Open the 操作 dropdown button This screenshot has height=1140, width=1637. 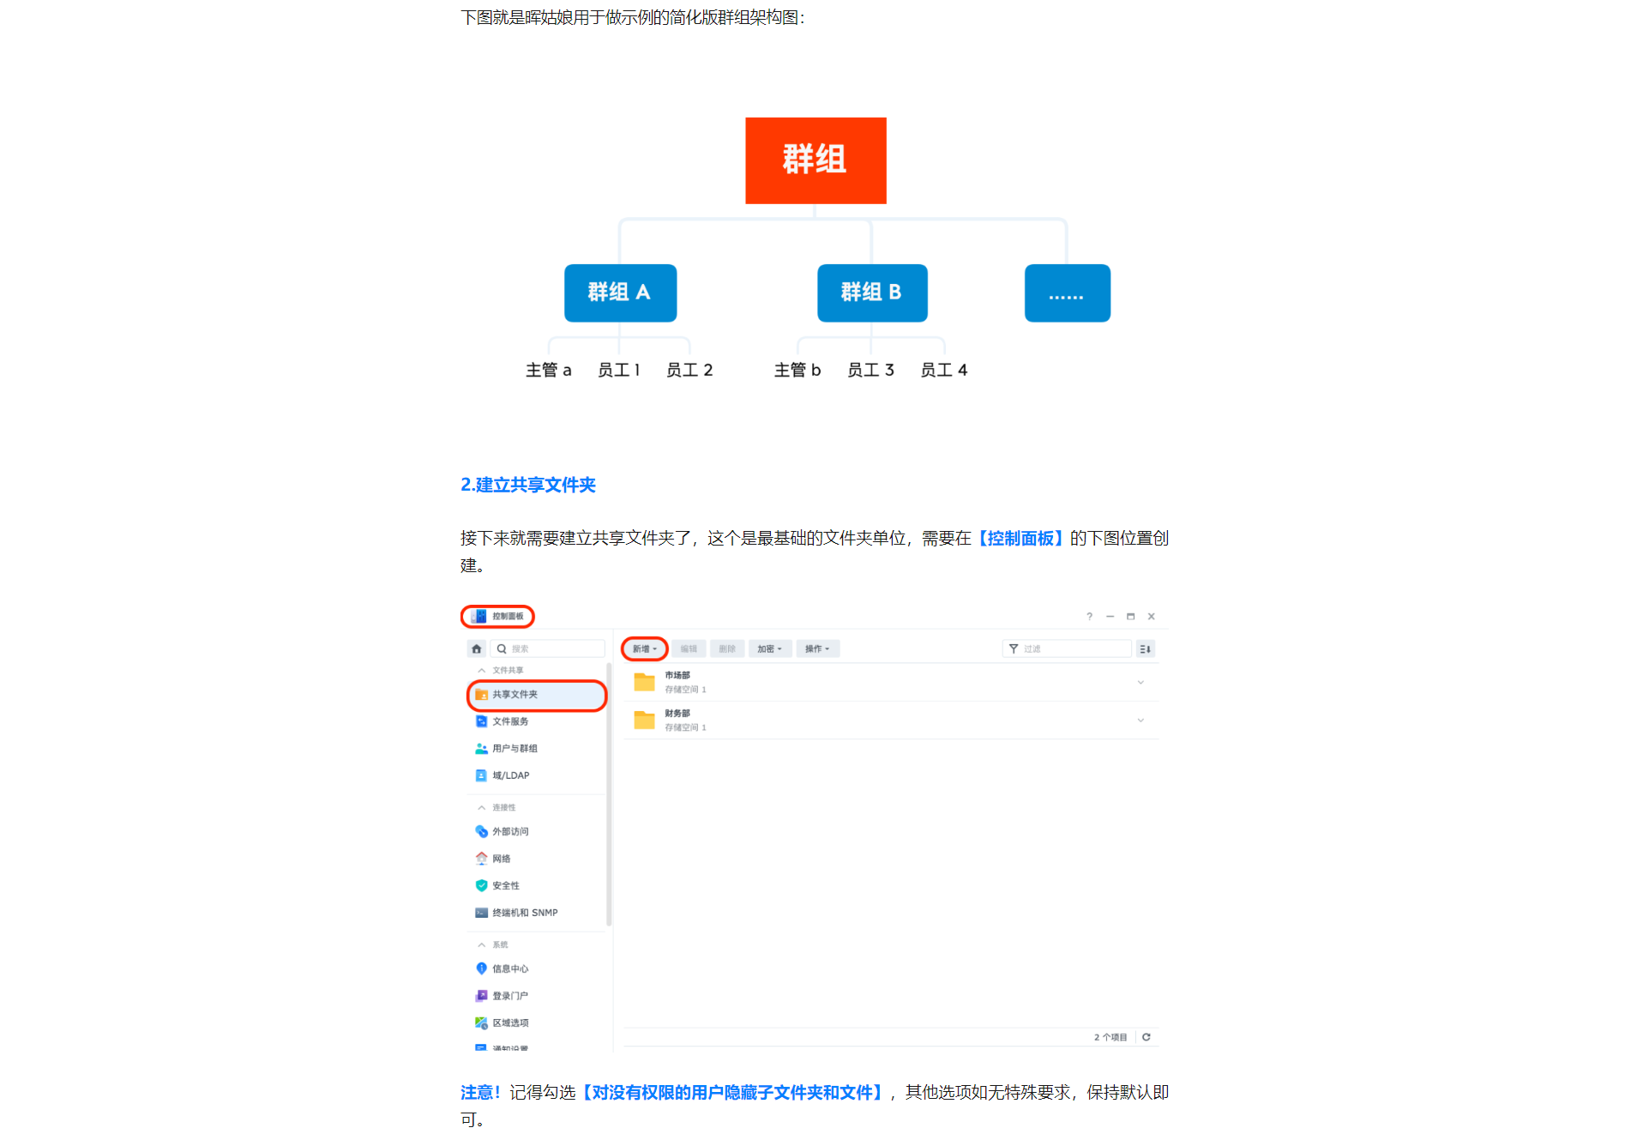click(x=817, y=649)
